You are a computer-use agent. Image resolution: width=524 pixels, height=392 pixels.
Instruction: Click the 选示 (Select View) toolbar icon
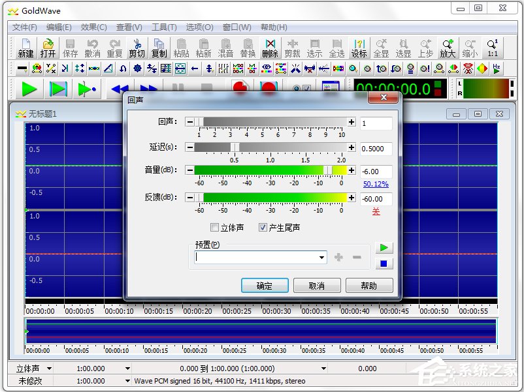tap(314, 48)
